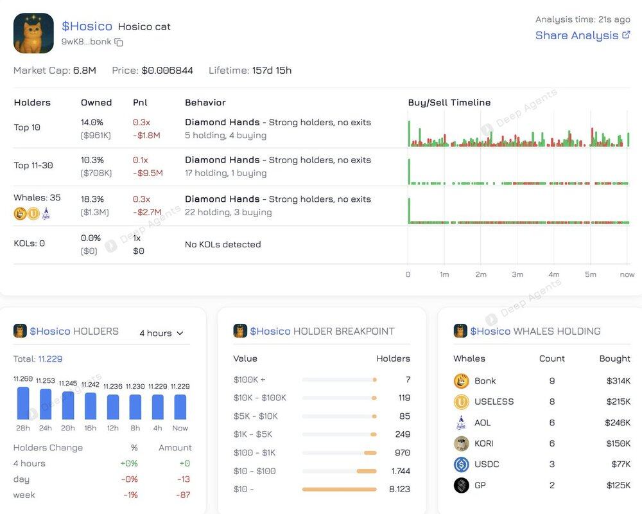Click the GP whale name
This screenshot has width=642, height=514.
480,485
